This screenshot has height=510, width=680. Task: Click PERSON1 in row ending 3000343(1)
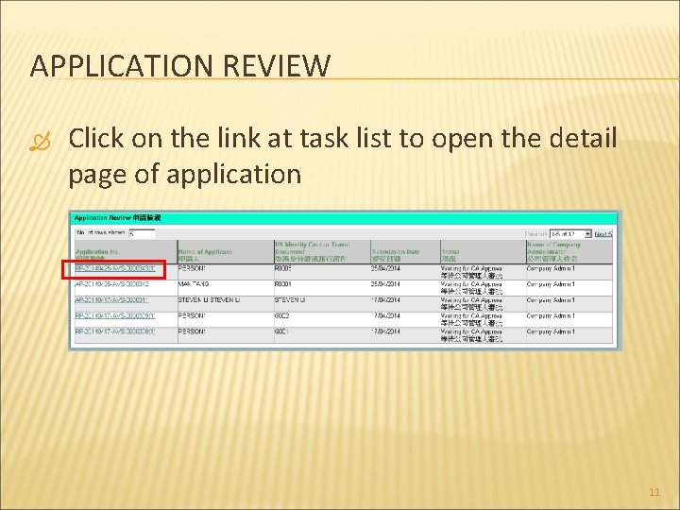[191, 268]
